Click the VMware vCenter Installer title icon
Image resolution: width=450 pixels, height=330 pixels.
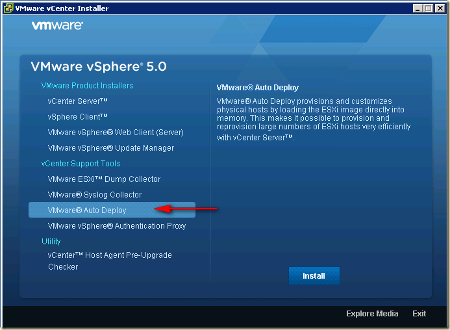point(8,8)
